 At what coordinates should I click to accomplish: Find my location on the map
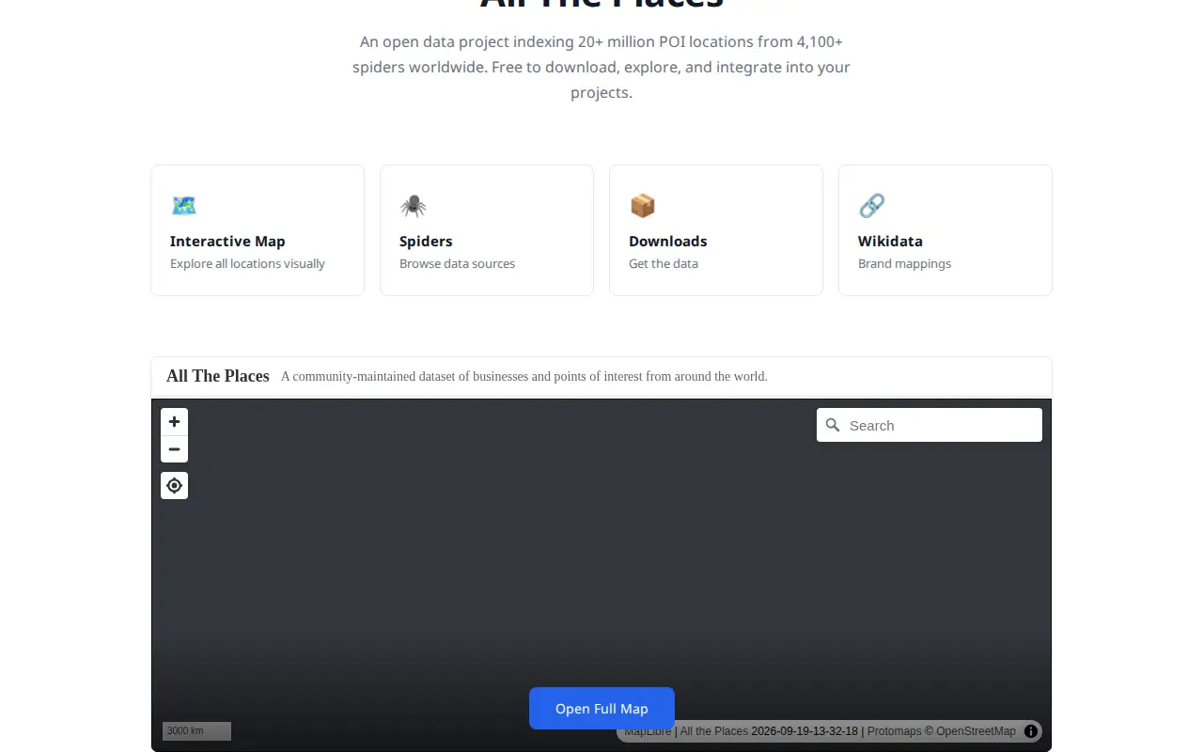[x=174, y=485]
